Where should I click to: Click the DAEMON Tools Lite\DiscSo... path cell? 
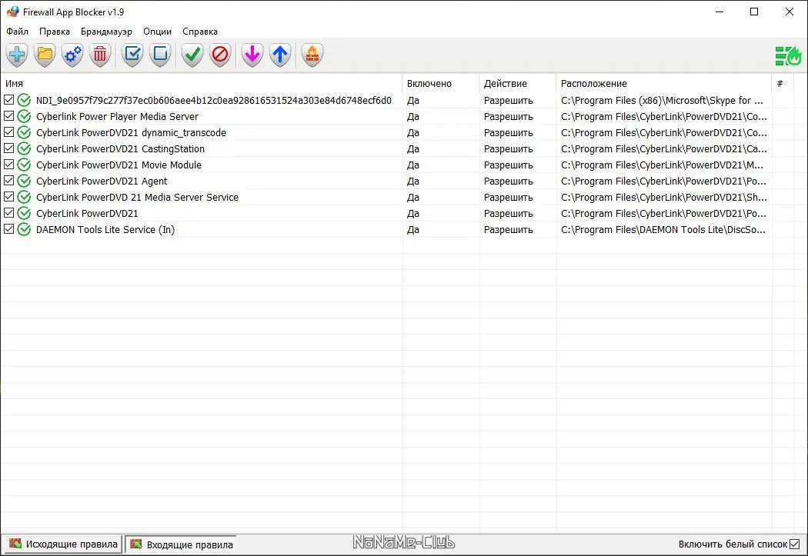[663, 230]
